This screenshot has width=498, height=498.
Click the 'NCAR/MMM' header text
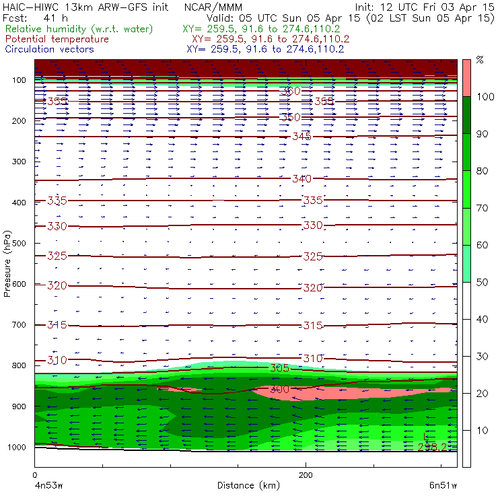[x=213, y=7]
